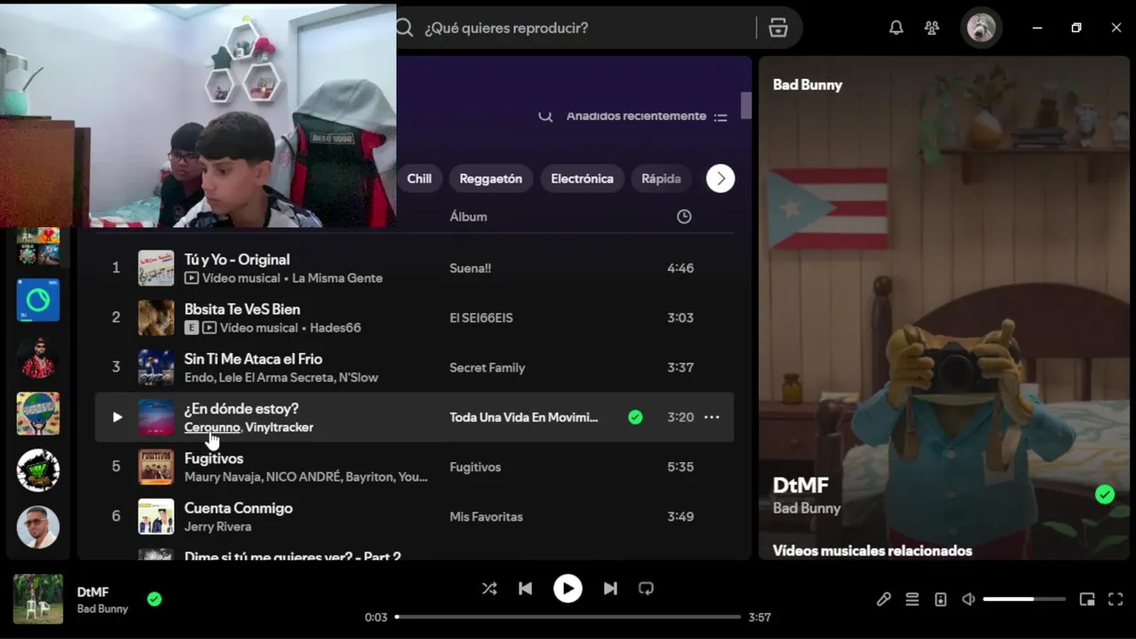Toggle repeat mode
The height and width of the screenshot is (639, 1136).
click(646, 588)
